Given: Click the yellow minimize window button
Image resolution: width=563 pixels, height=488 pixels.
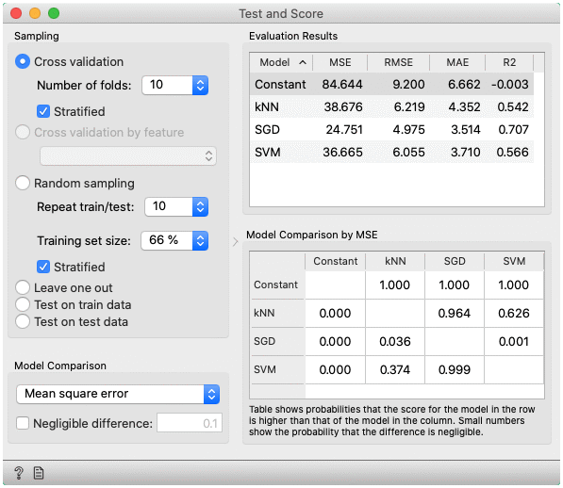Looking at the screenshot, I should 35,13.
